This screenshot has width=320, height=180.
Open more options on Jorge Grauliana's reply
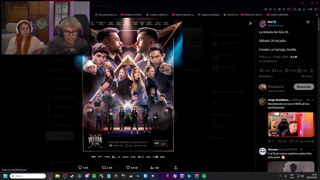point(313,100)
